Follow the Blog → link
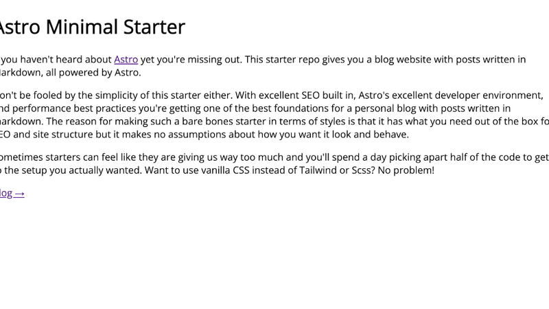Screen dimensions: 549x309 12,193
